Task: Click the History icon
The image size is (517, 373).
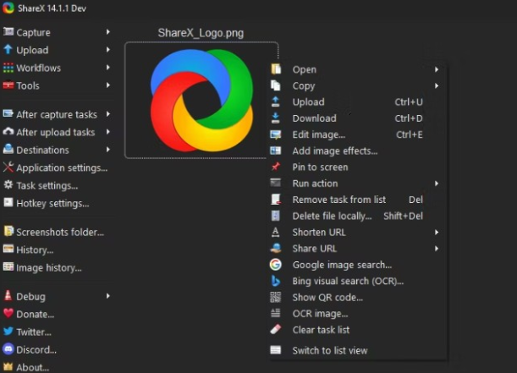Action: click(x=8, y=250)
